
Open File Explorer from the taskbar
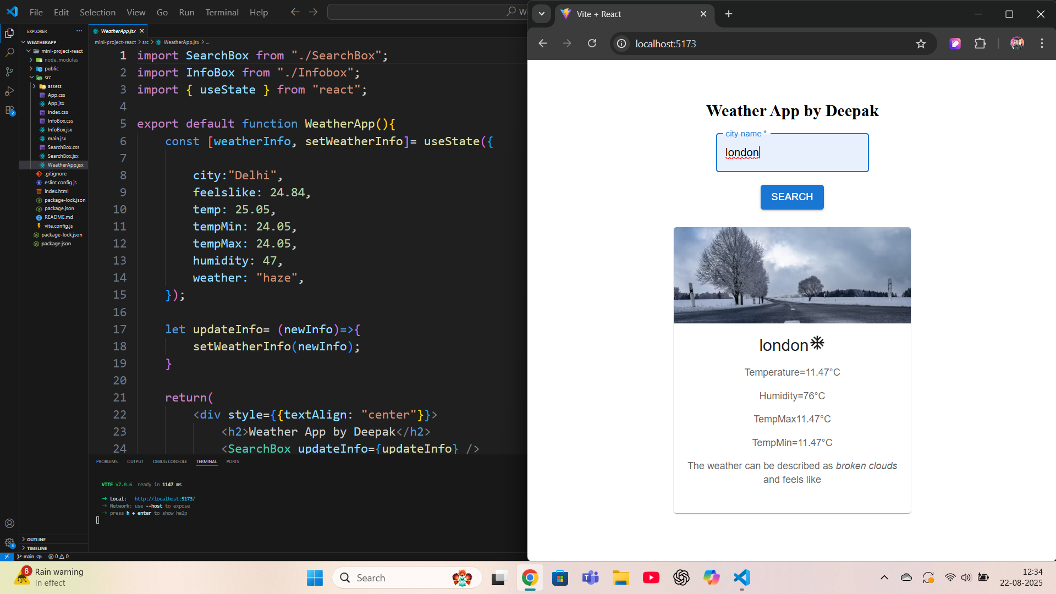(x=621, y=577)
